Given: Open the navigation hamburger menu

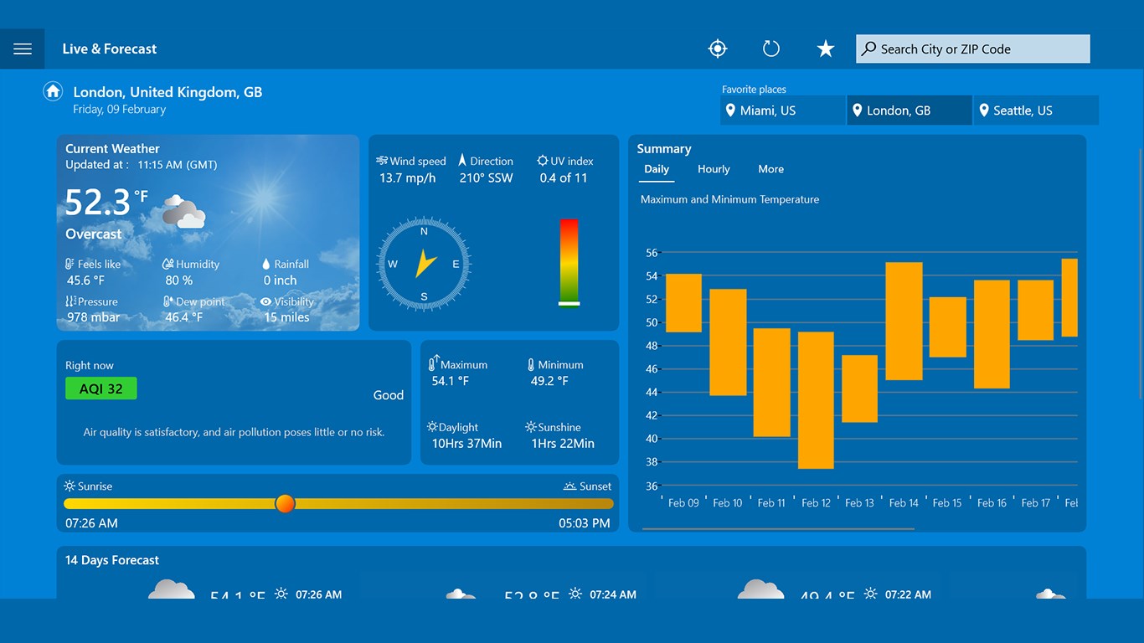Looking at the screenshot, I should [x=23, y=48].
